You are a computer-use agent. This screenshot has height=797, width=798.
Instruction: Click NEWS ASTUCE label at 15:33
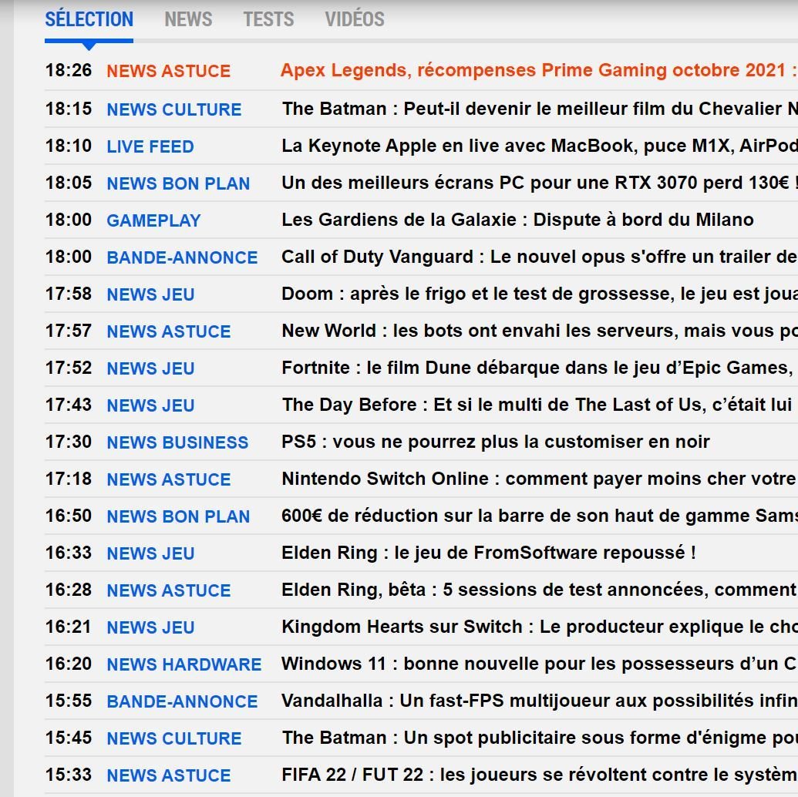[x=168, y=775]
